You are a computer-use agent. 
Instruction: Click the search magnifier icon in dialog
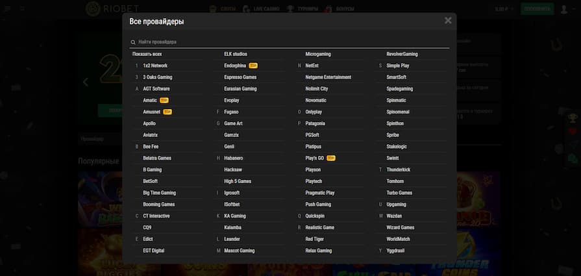(x=133, y=42)
